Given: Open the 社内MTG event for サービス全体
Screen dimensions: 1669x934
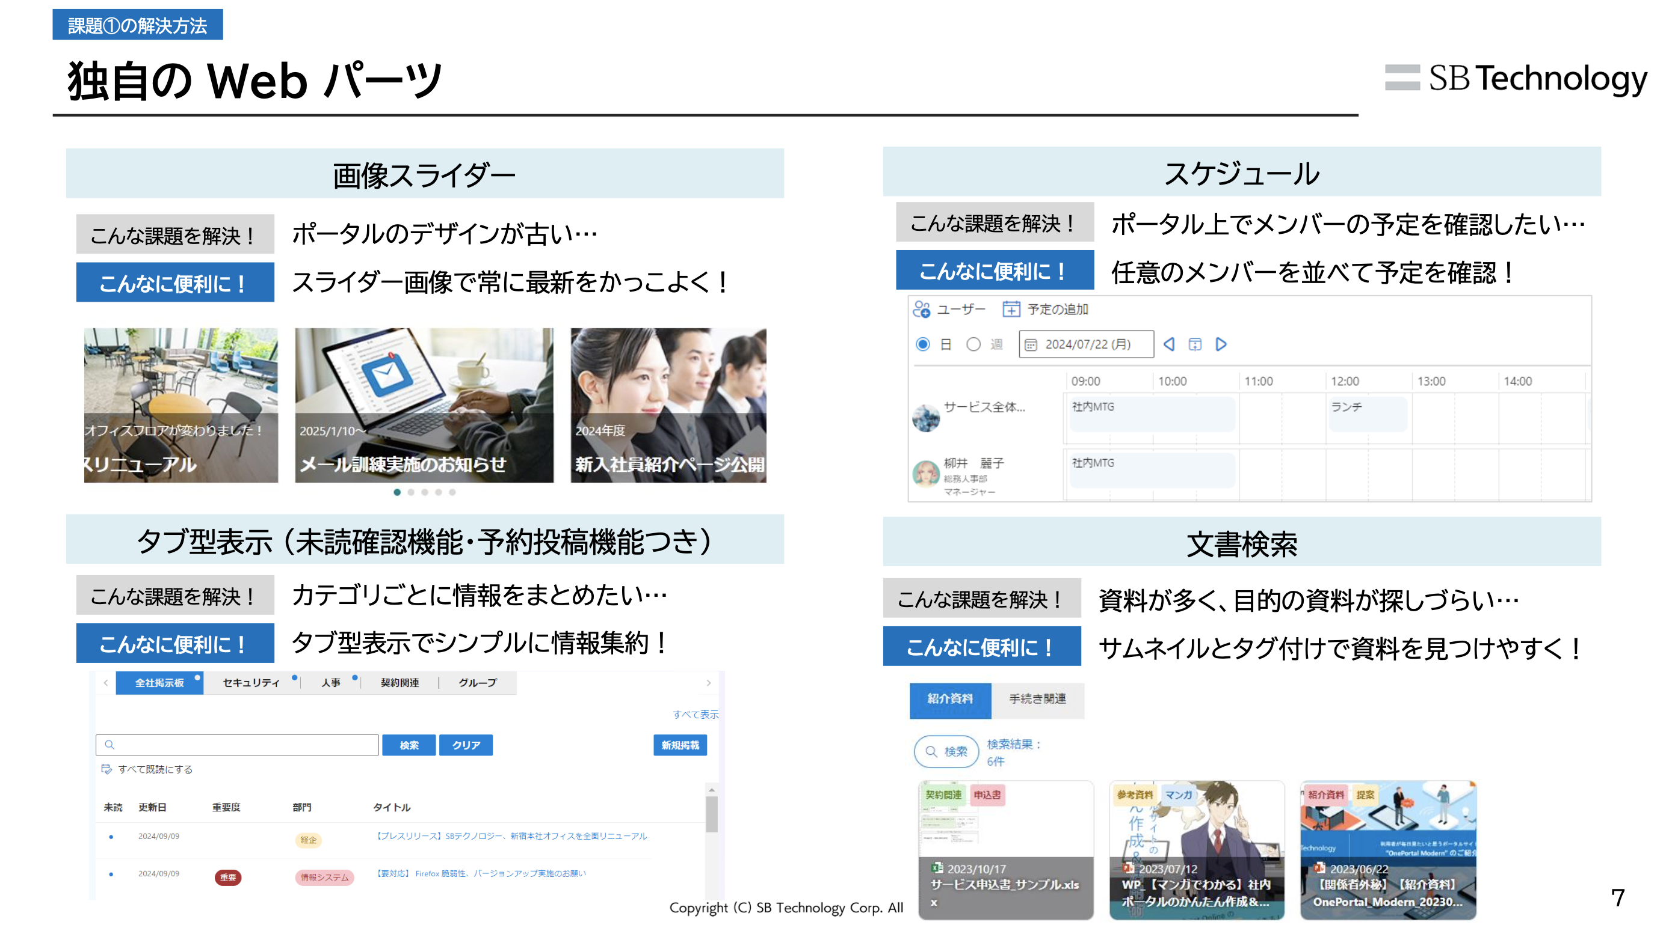Looking at the screenshot, I should [x=1153, y=414].
